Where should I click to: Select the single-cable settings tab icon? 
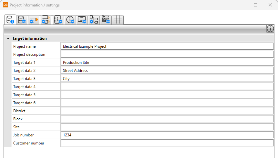[34, 20]
